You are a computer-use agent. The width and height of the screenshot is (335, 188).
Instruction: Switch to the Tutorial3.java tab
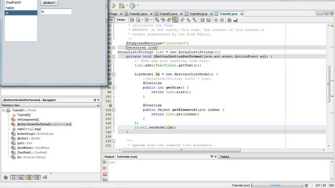click(x=168, y=14)
